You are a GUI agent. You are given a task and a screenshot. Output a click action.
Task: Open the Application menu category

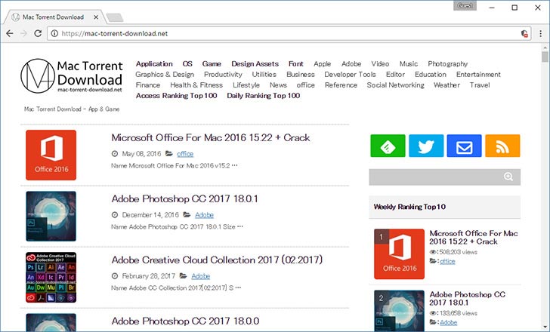(x=154, y=64)
